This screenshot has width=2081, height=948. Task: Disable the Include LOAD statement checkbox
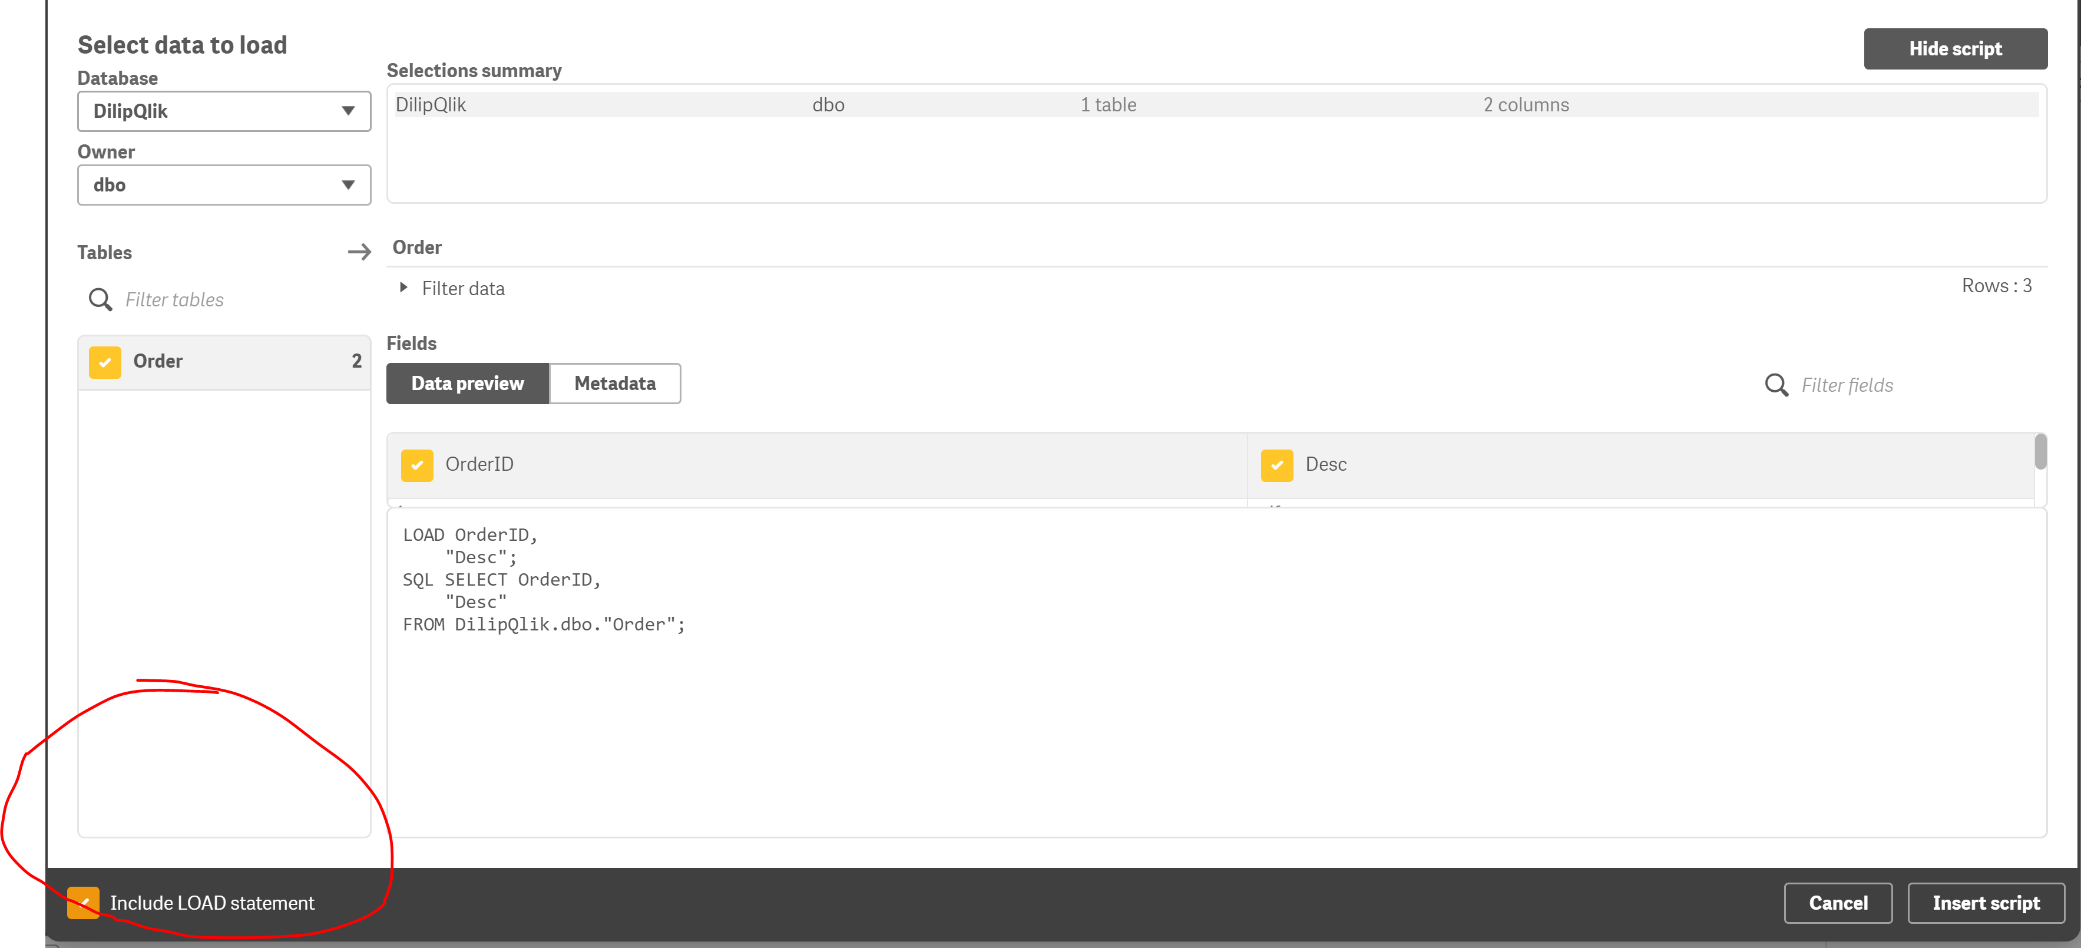point(83,902)
